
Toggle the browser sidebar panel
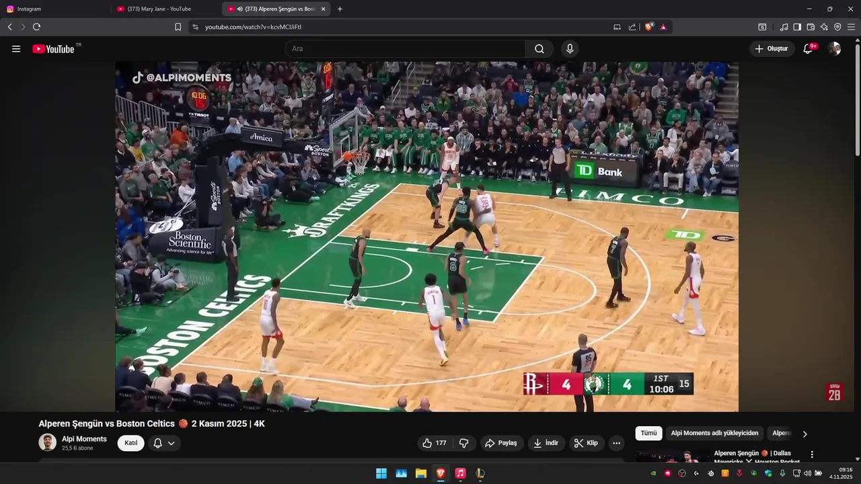pyautogui.click(x=797, y=27)
